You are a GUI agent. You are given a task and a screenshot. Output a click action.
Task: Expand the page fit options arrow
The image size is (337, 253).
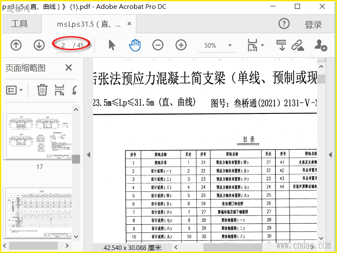click(x=262, y=45)
